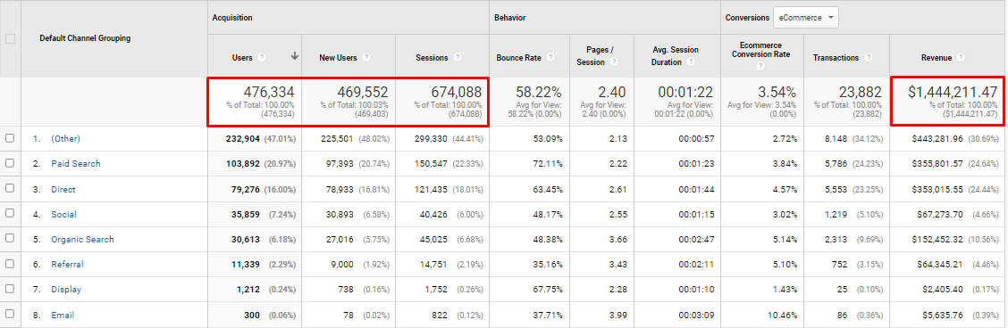
Task: Check the Display row checkbox
Action: click(10, 289)
